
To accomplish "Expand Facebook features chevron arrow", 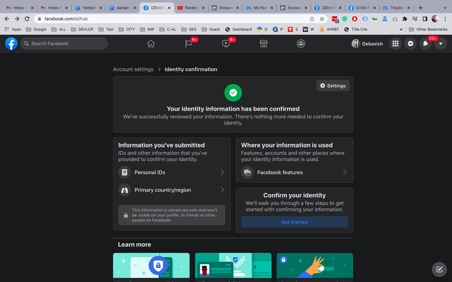I will pos(345,172).
